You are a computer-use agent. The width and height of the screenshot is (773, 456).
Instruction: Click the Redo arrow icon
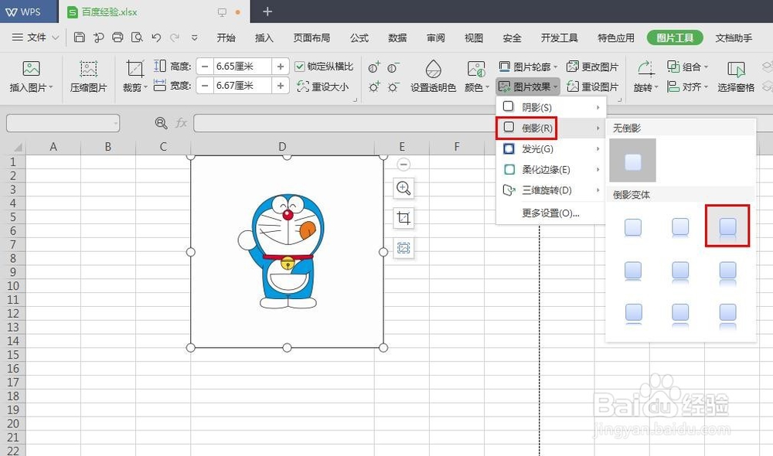pyautogui.click(x=175, y=37)
